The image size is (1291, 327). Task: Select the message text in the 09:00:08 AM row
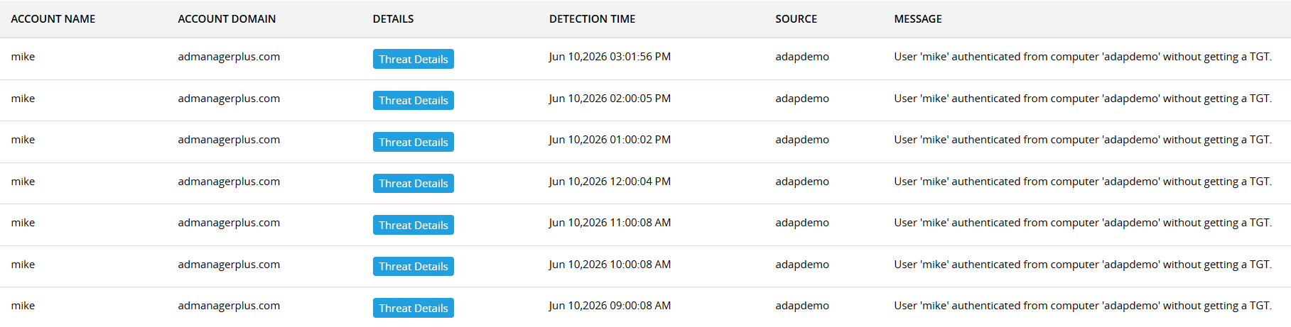1083,306
